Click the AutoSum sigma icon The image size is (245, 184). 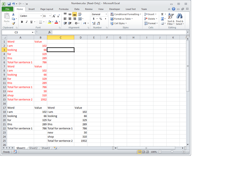[x=162, y=14]
